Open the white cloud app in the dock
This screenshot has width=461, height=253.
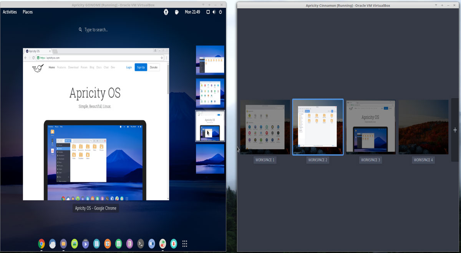(53, 243)
